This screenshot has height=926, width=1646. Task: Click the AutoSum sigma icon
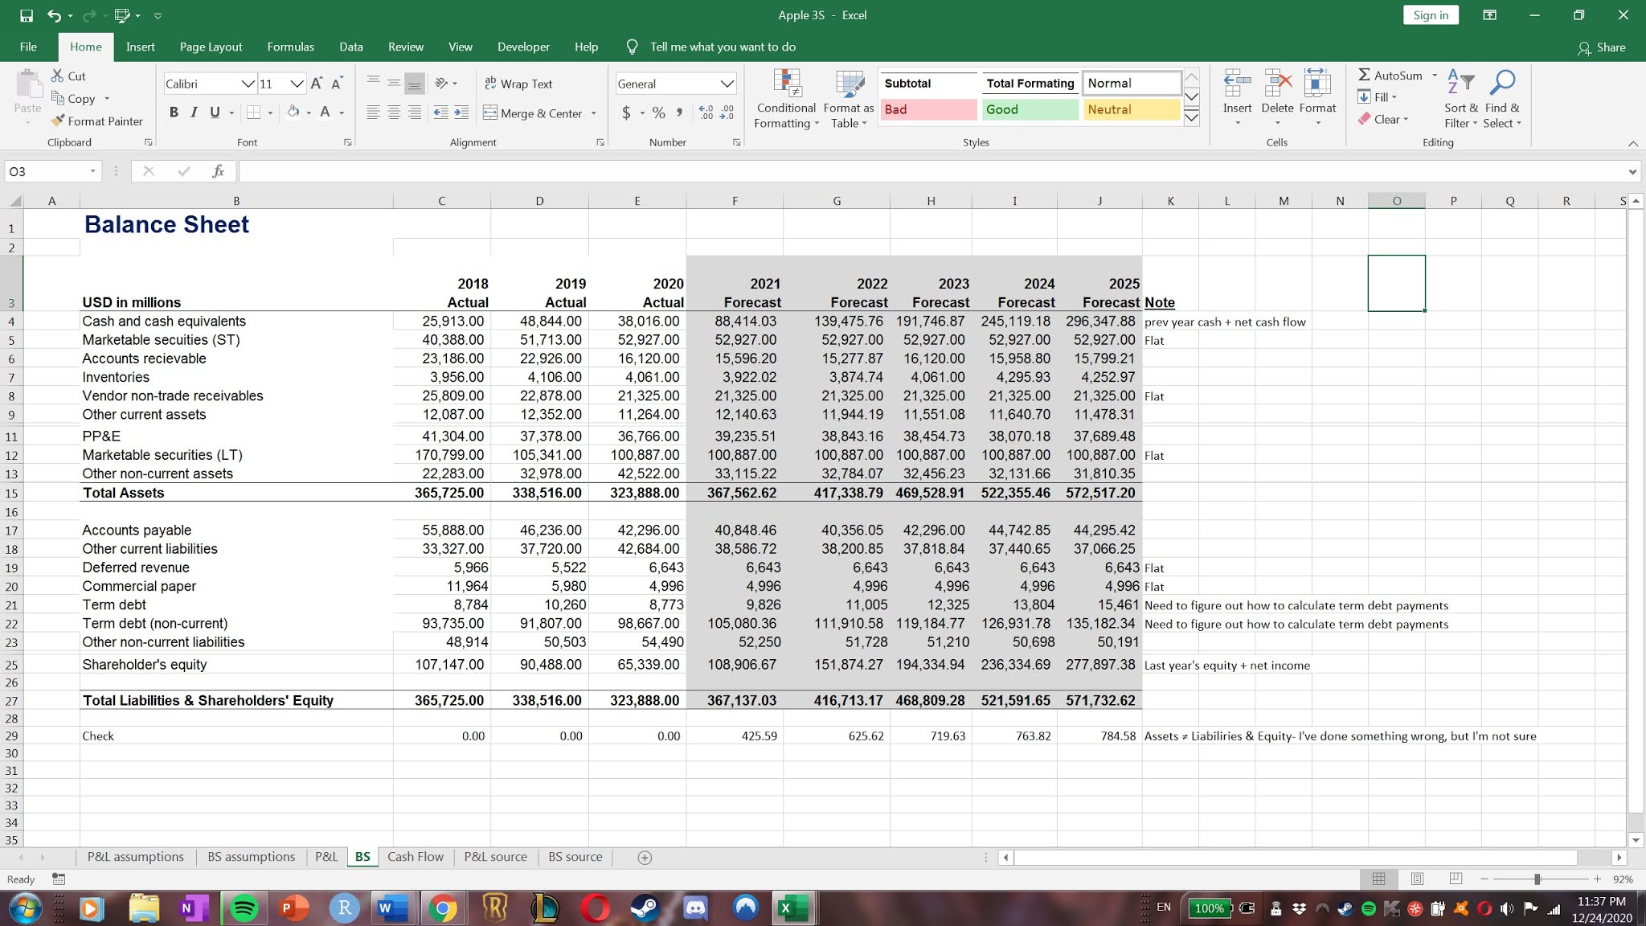pyautogui.click(x=1364, y=75)
